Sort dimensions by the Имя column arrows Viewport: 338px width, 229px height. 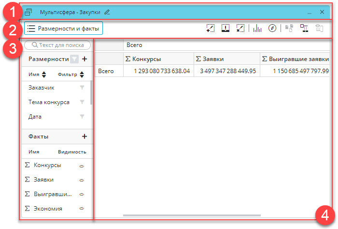[44, 75]
